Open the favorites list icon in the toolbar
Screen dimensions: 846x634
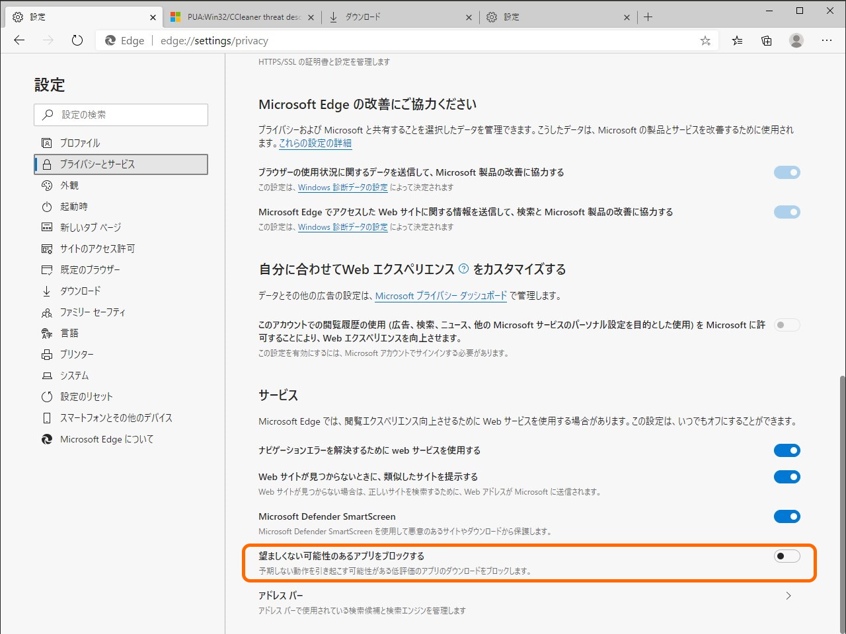[x=737, y=40]
